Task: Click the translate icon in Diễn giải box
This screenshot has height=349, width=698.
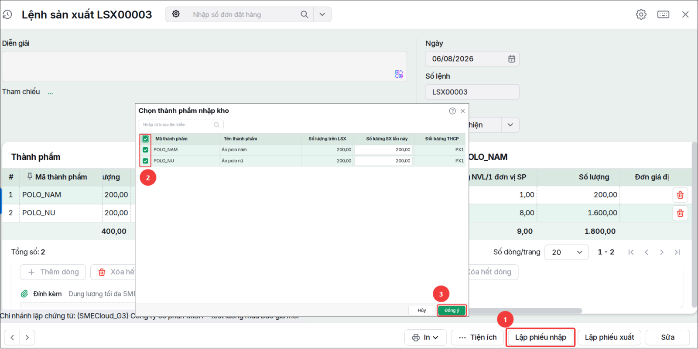Action: click(x=399, y=74)
